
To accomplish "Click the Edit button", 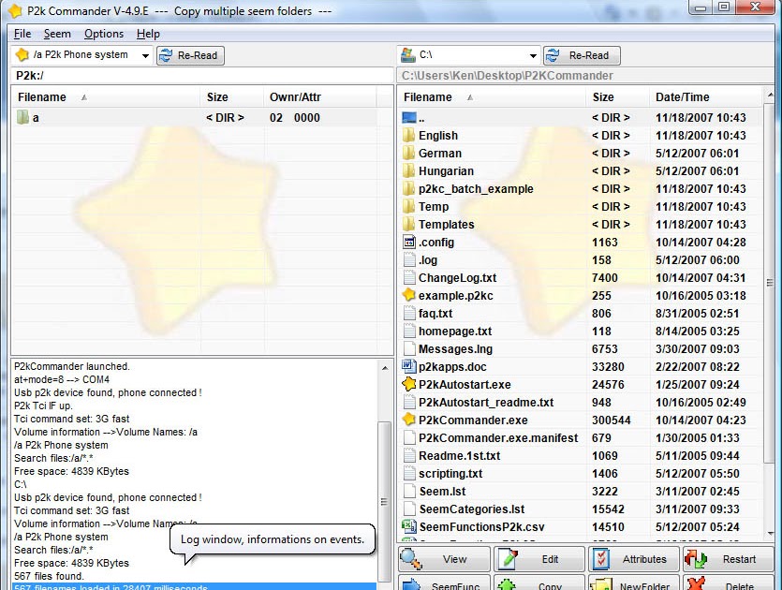I will point(539,559).
